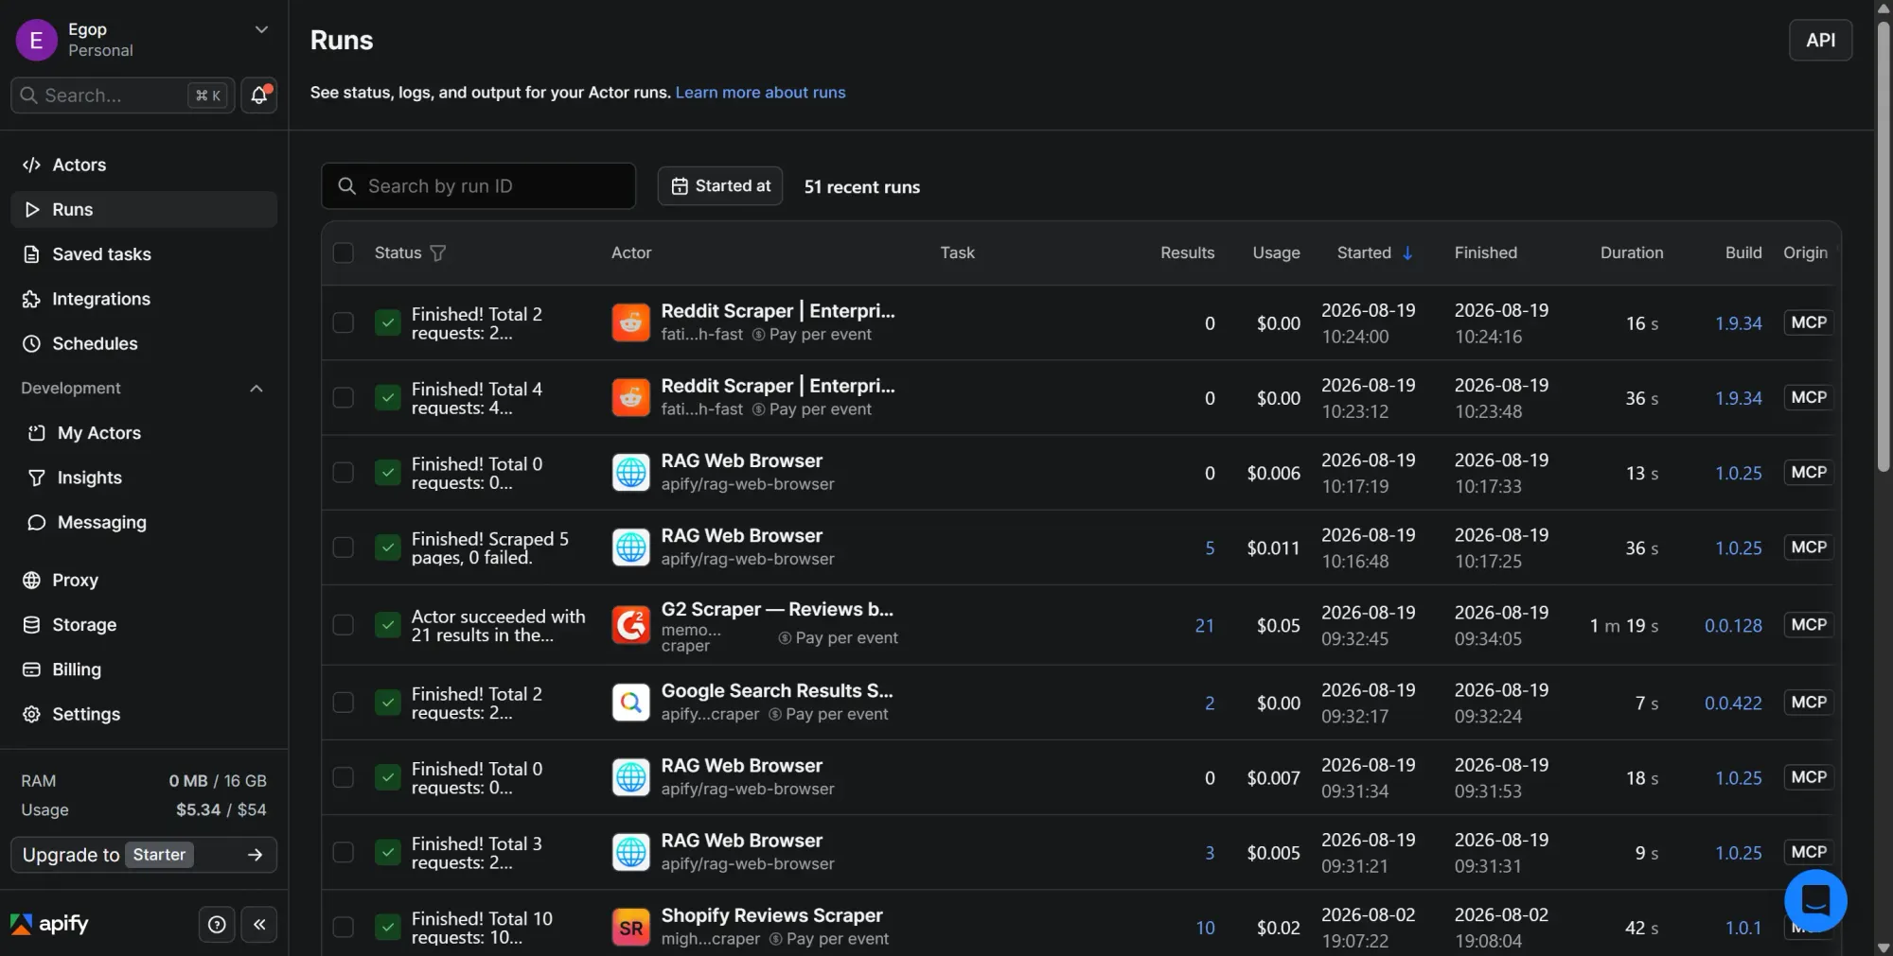Click the Apify logo in sidebar
The width and height of the screenshot is (1893, 956).
coord(49,924)
